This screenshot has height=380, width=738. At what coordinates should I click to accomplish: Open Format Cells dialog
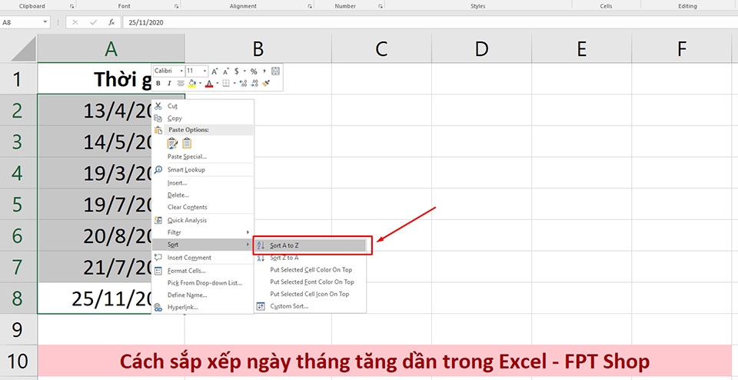pyautogui.click(x=202, y=271)
